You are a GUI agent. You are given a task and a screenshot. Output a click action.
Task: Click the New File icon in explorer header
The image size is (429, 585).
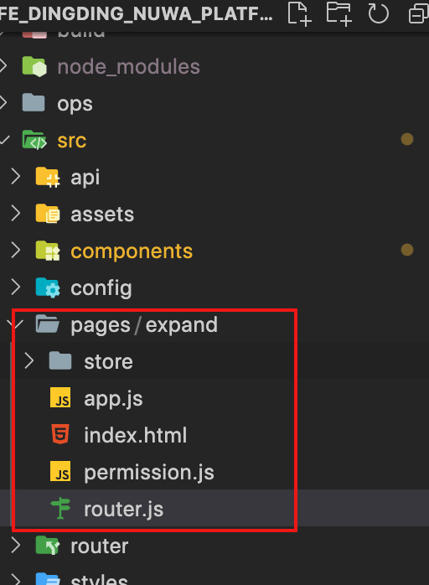point(300,13)
